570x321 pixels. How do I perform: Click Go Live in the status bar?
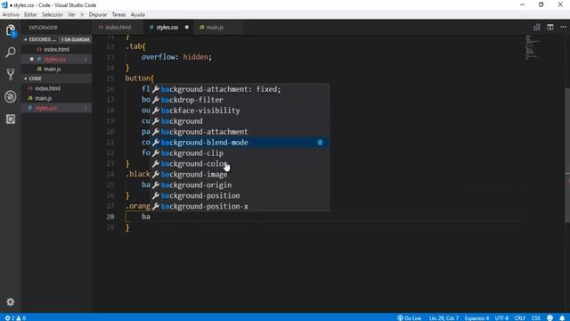tap(410, 317)
